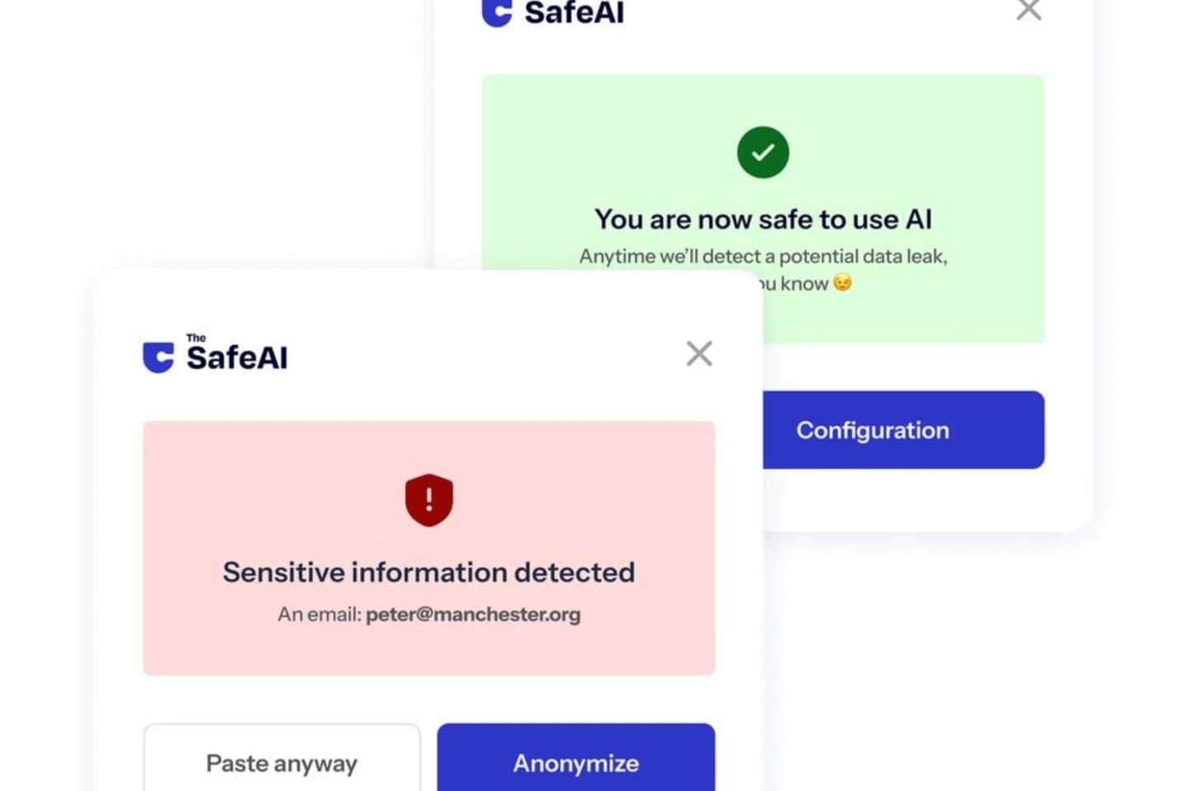1187x791 pixels.
Task: Close the safe-to-use AI dialog
Action: (1028, 10)
